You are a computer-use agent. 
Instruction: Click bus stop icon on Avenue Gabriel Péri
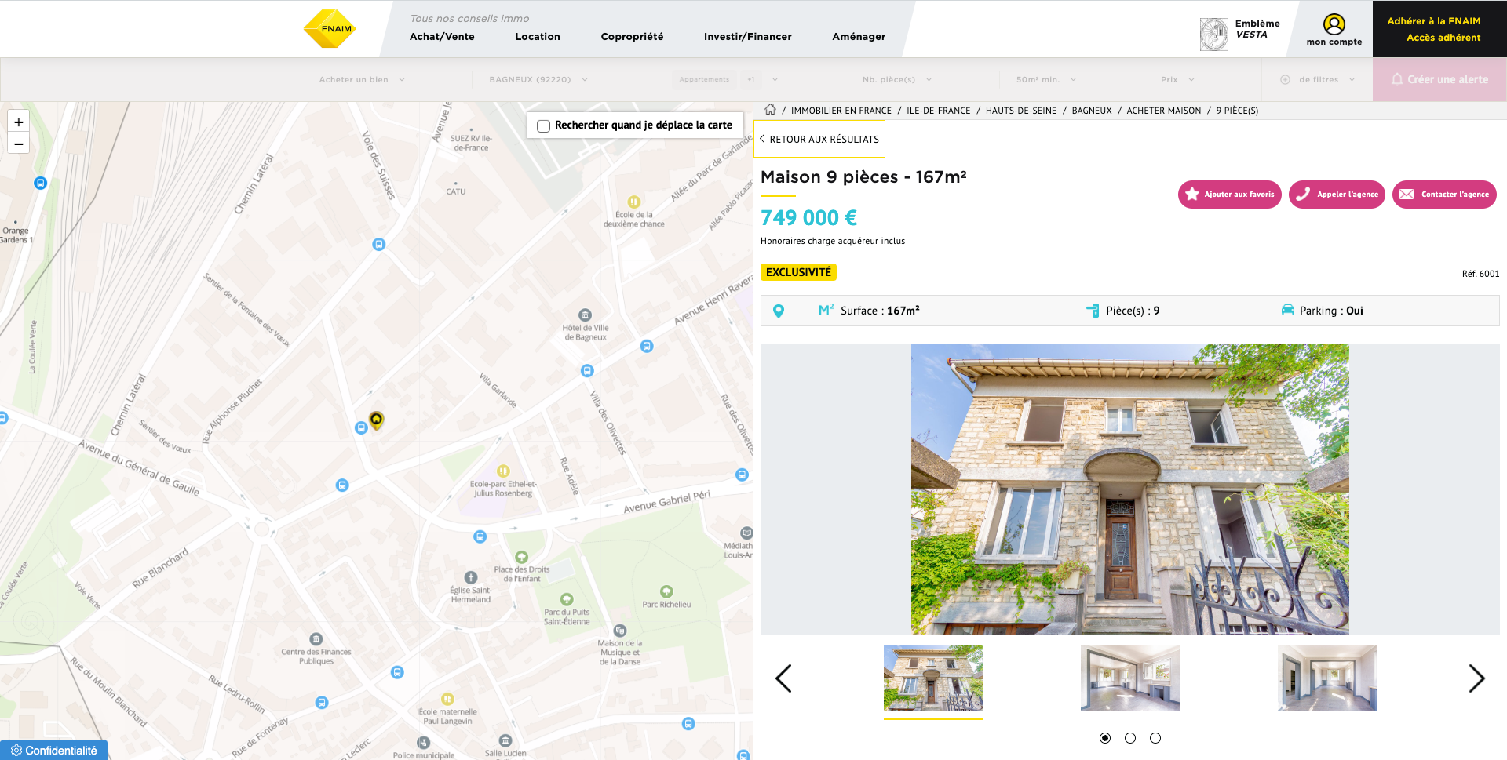coord(480,537)
